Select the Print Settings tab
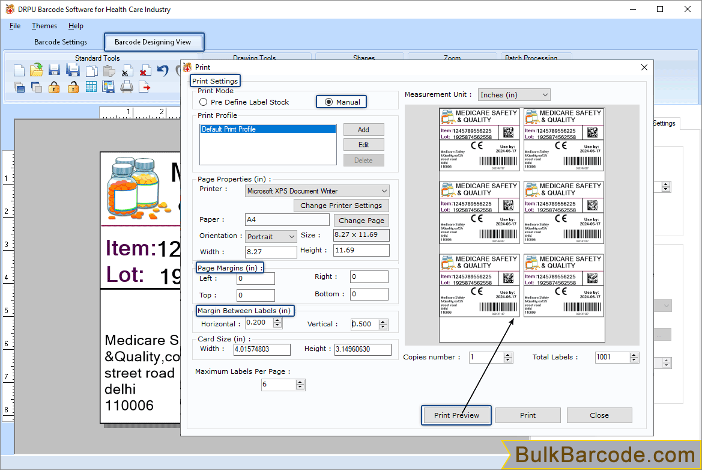This screenshot has height=470, width=702. 215,81
